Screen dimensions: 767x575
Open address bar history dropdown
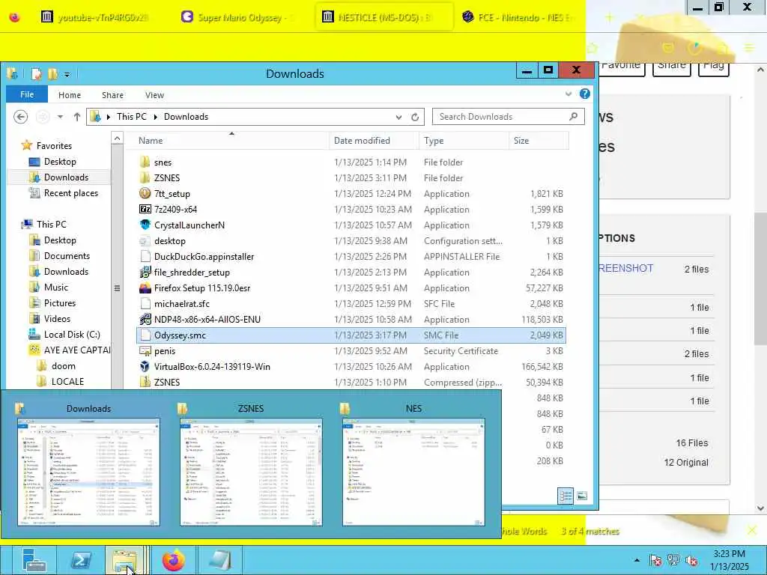[x=398, y=117]
